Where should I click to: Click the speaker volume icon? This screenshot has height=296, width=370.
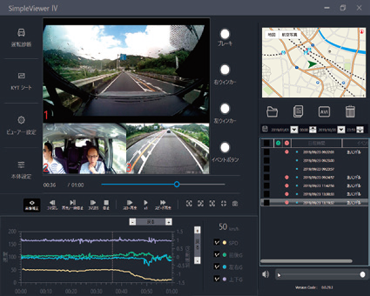click(x=265, y=274)
